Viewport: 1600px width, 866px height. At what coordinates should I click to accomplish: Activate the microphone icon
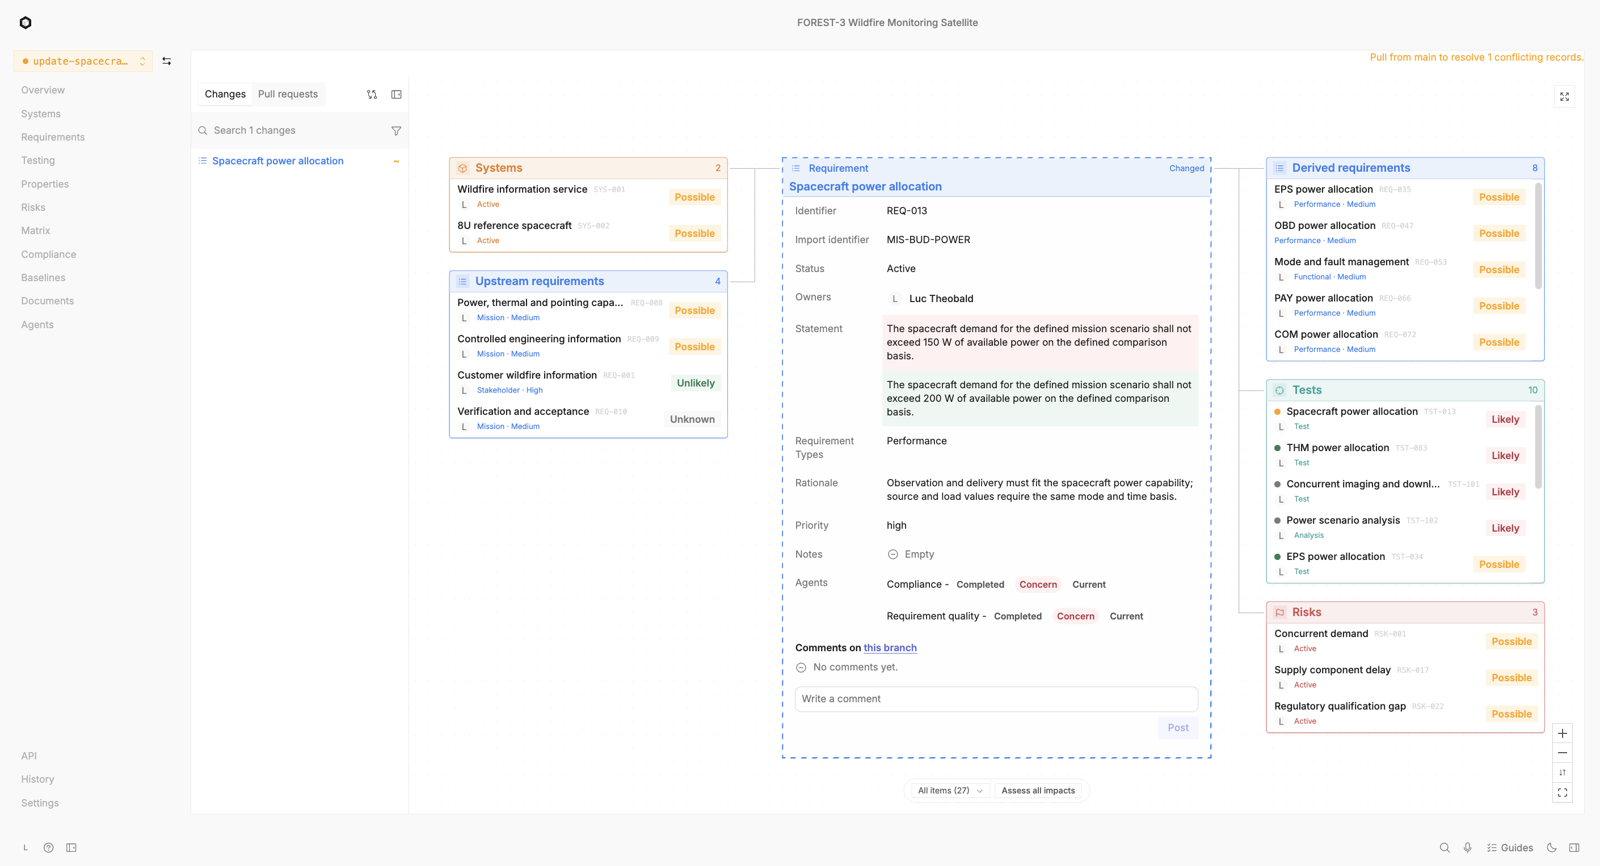click(1468, 847)
